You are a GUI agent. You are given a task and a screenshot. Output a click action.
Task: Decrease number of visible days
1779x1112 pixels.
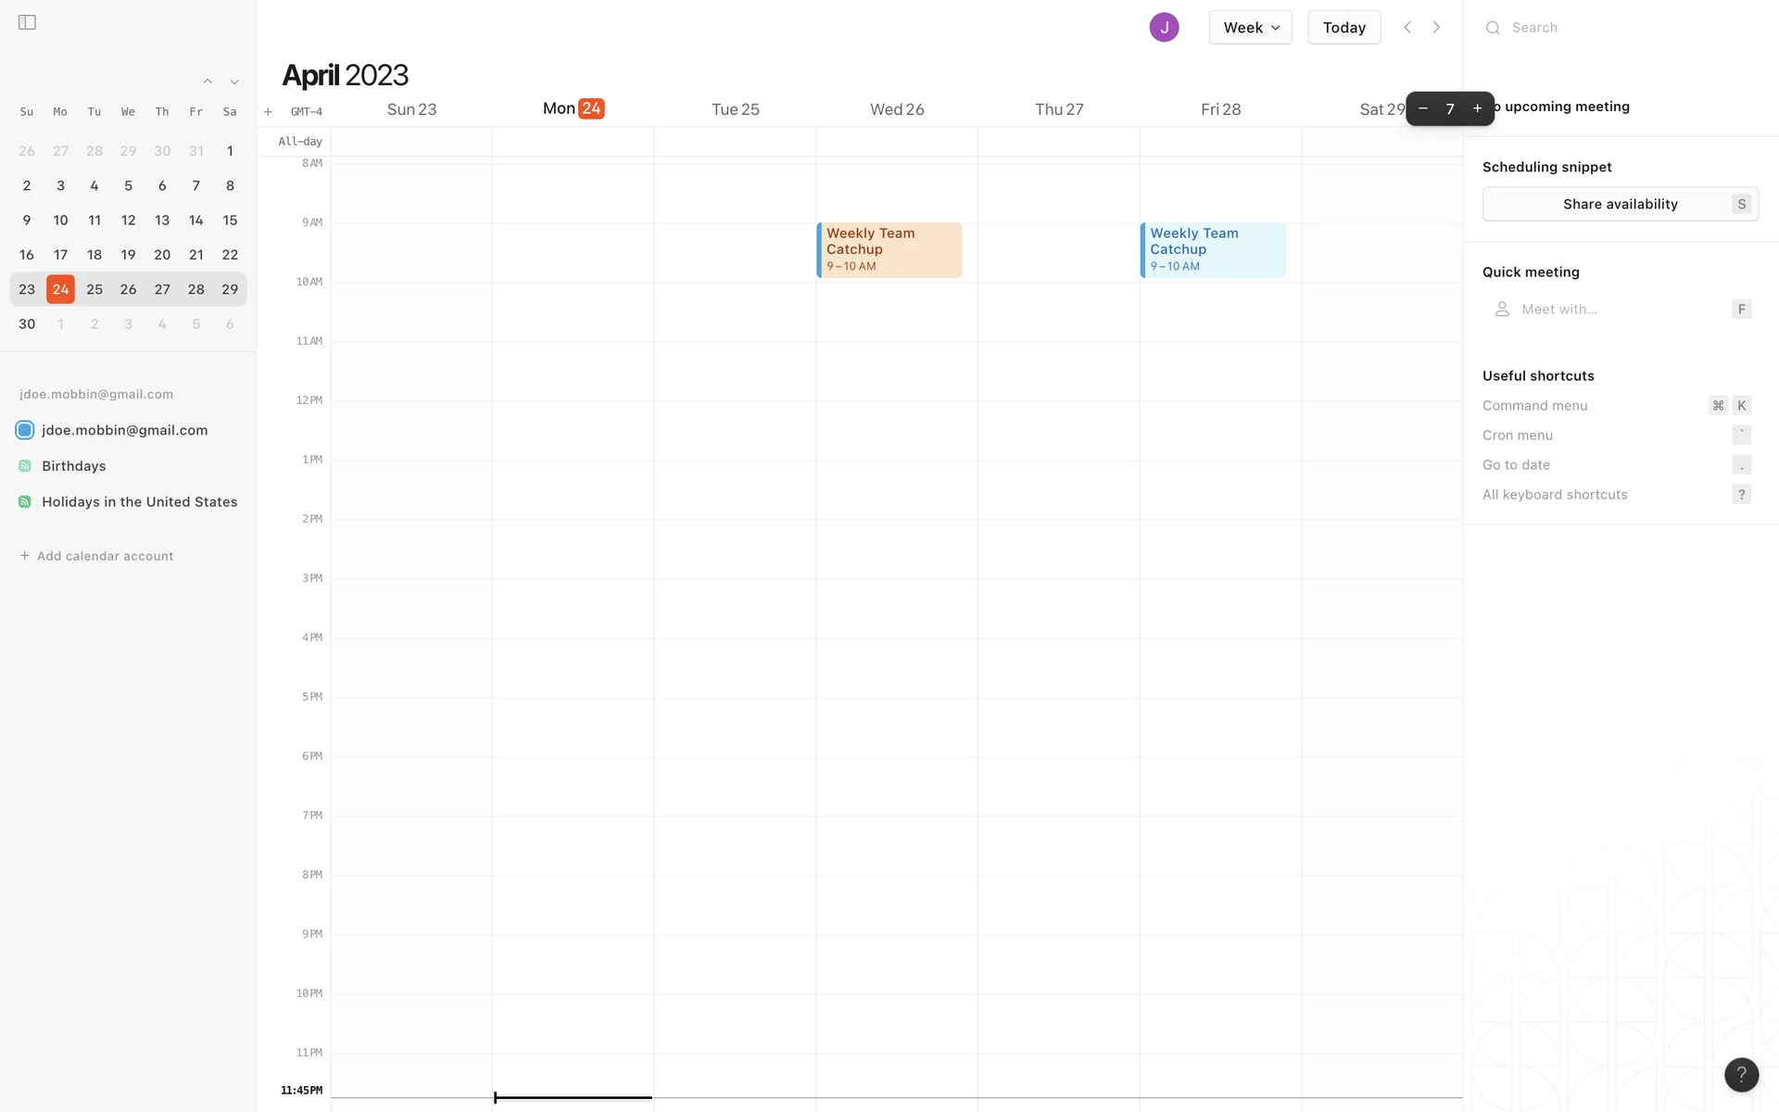(1423, 108)
